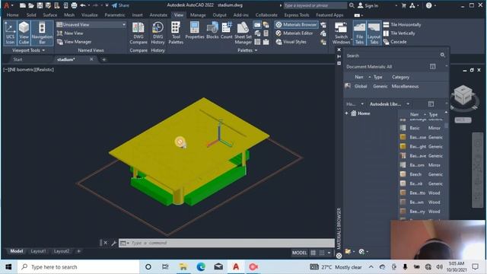Tile windows horizontally

click(x=403, y=24)
